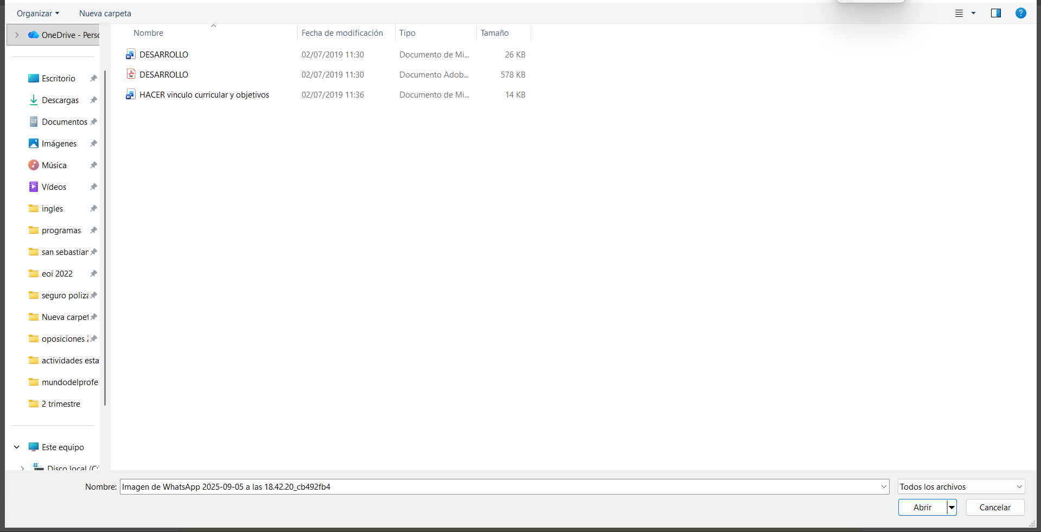Click into the Nombre filename field
The width and height of the screenshot is (1041, 532).
click(x=499, y=486)
